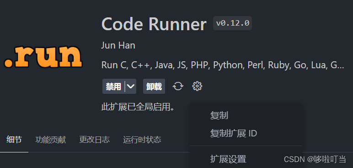Click the v0.12.0 version badge
Image resolution: width=353 pixels, height=168 pixels.
point(233,23)
